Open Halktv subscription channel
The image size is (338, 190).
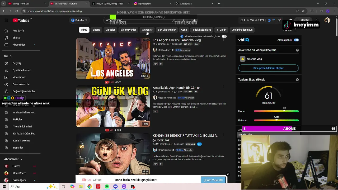16,166
